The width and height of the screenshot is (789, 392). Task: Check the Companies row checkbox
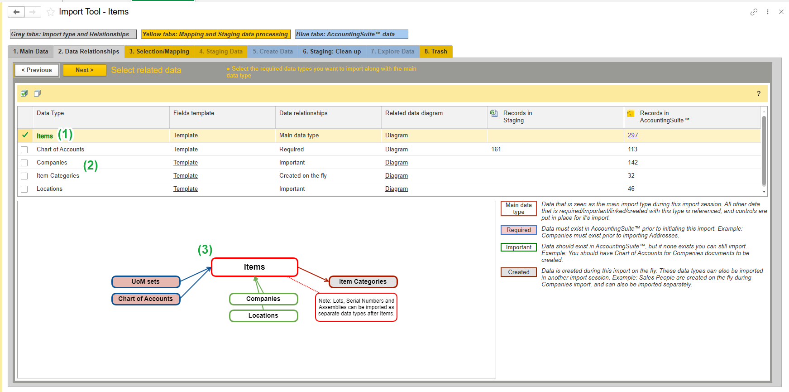[x=24, y=163]
